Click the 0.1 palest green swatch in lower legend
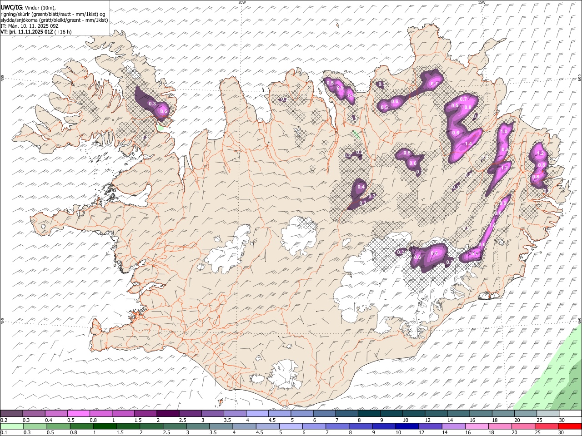This screenshot has height=436, width=582. coord(12,426)
